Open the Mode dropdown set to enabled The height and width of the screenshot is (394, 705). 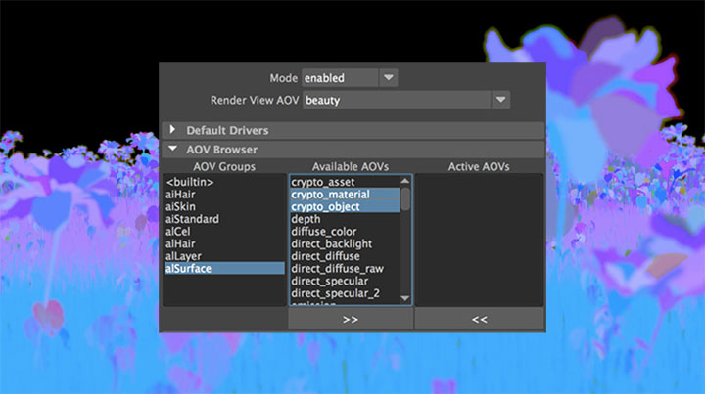[x=389, y=77]
